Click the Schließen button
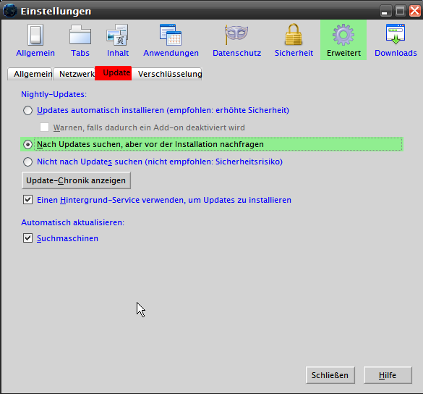 pyautogui.click(x=330, y=375)
